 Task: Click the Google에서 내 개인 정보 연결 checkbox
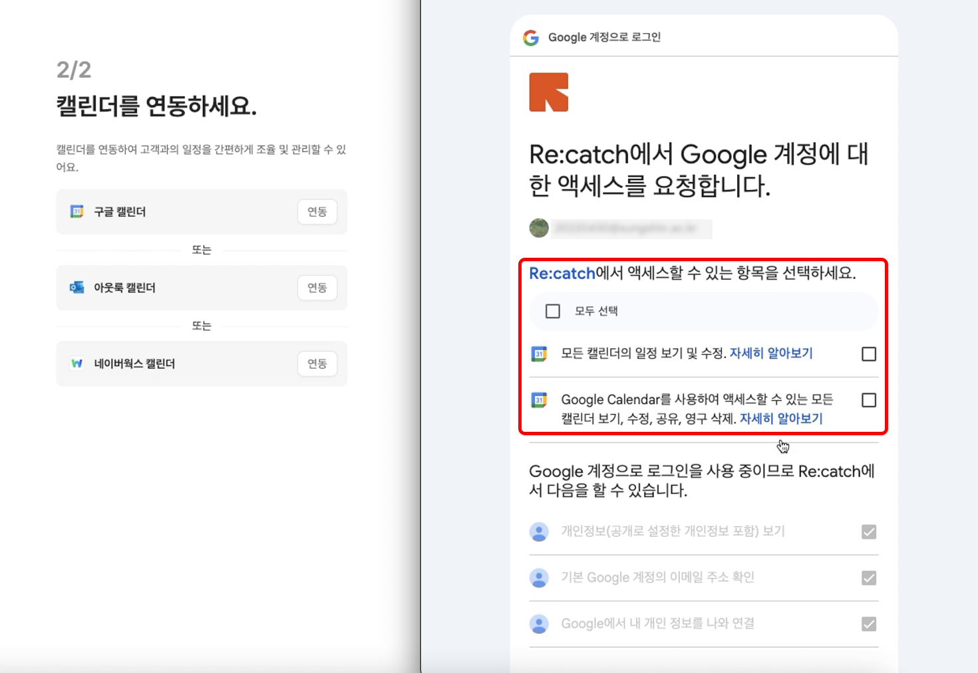869,624
